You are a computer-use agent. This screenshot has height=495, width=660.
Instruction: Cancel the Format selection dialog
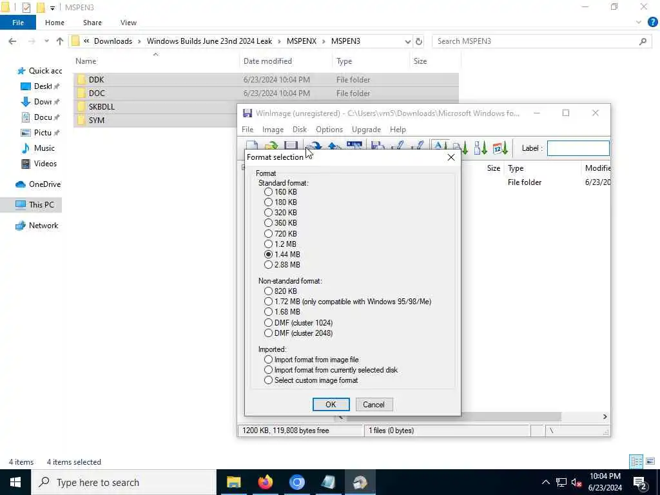coord(374,405)
